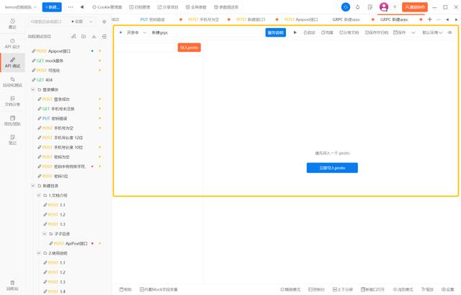Open 全局参数 in the top toolbar
The width and height of the screenshot is (461, 295).
coord(196,7)
